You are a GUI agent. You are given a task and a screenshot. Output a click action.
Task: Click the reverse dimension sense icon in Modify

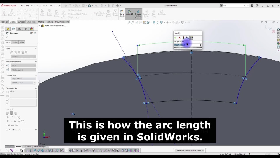(187, 38)
